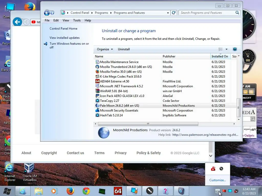Select the Mozilla Thunderbird program icon
Image resolution: width=262 pixels, height=196 pixels.
point(97,67)
